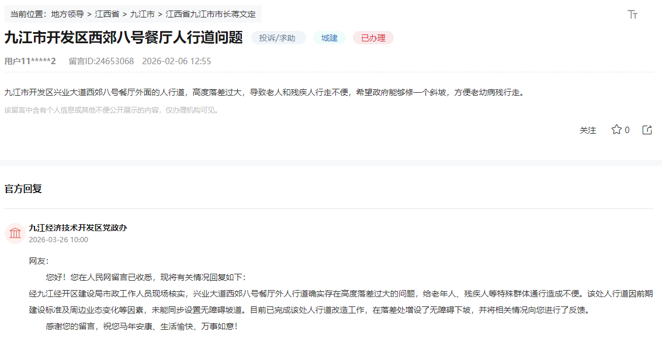Click the 关注 follow button
The width and height of the screenshot is (662, 342).
(x=588, y=130)
